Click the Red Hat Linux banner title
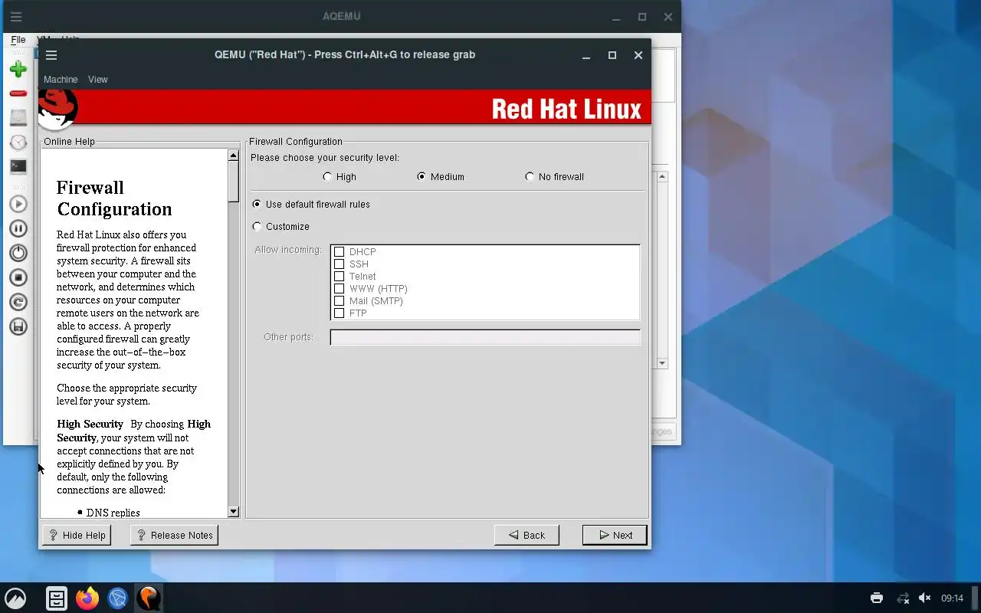Viewport: 981px width, 613px height. point(566,109)
